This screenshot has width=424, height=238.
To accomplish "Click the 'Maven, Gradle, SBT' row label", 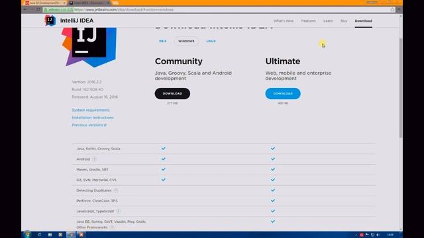I will point(92,169).
